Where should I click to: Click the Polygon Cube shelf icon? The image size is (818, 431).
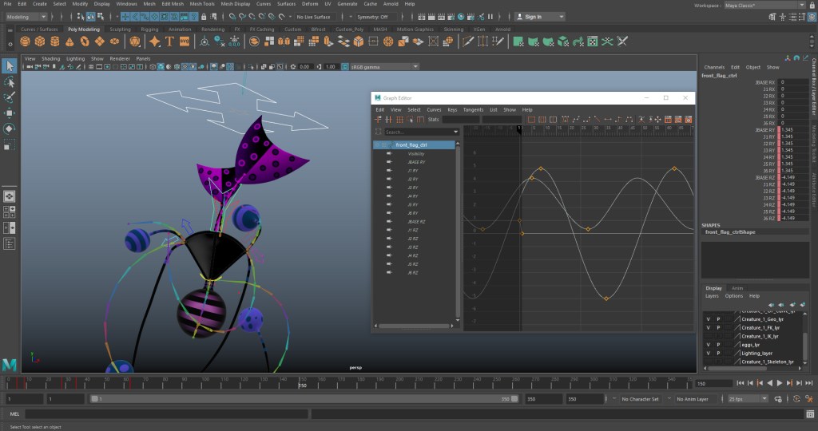click(40, 41)
